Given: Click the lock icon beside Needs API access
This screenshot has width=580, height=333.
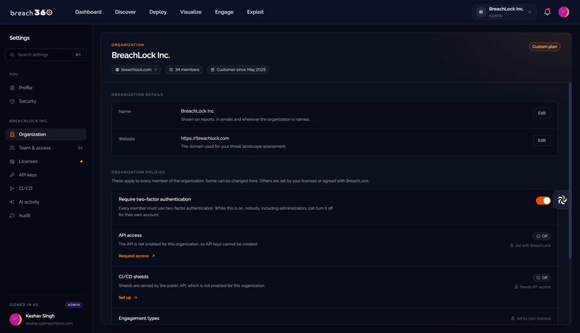Looking at the screenshot, I should (516, 287).
